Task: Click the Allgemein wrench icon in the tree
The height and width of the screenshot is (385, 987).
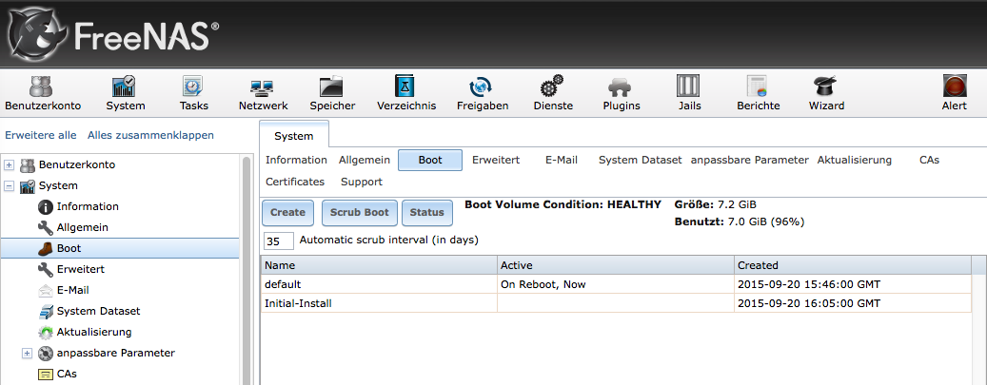Action: point(46,227)
